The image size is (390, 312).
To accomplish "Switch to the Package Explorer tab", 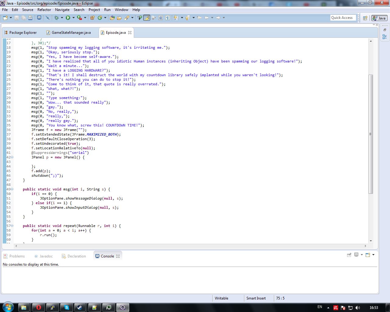I will coord(20,33).
